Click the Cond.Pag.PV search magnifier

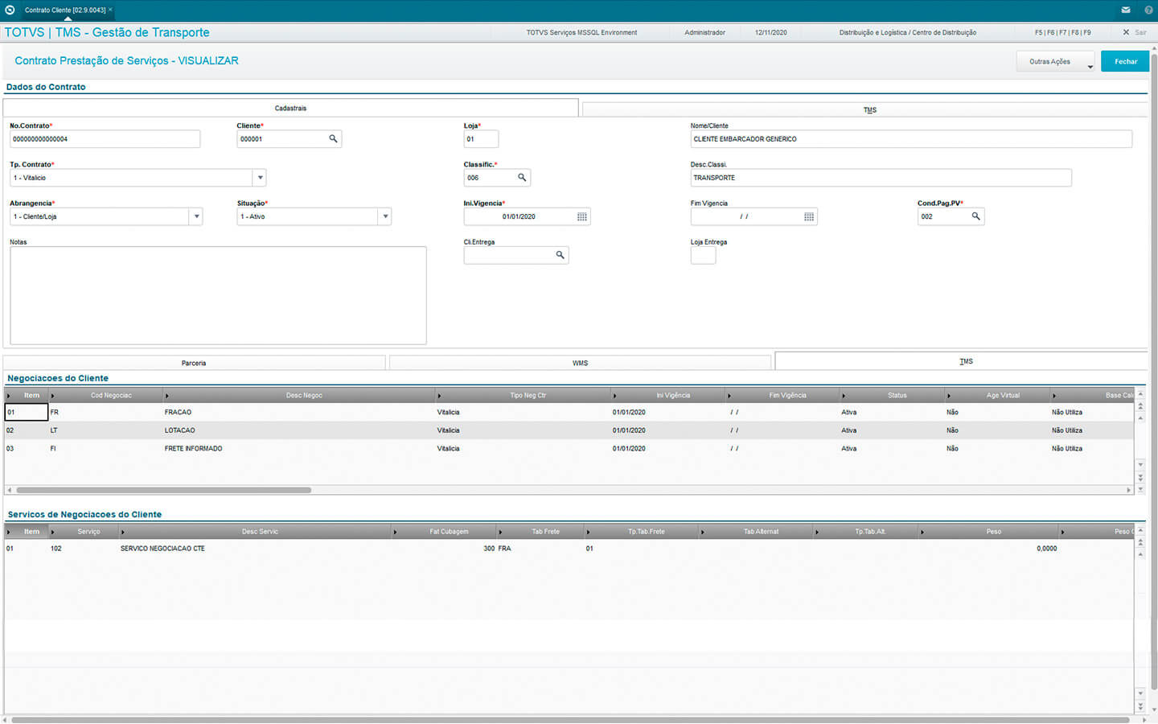coord(975,216)
